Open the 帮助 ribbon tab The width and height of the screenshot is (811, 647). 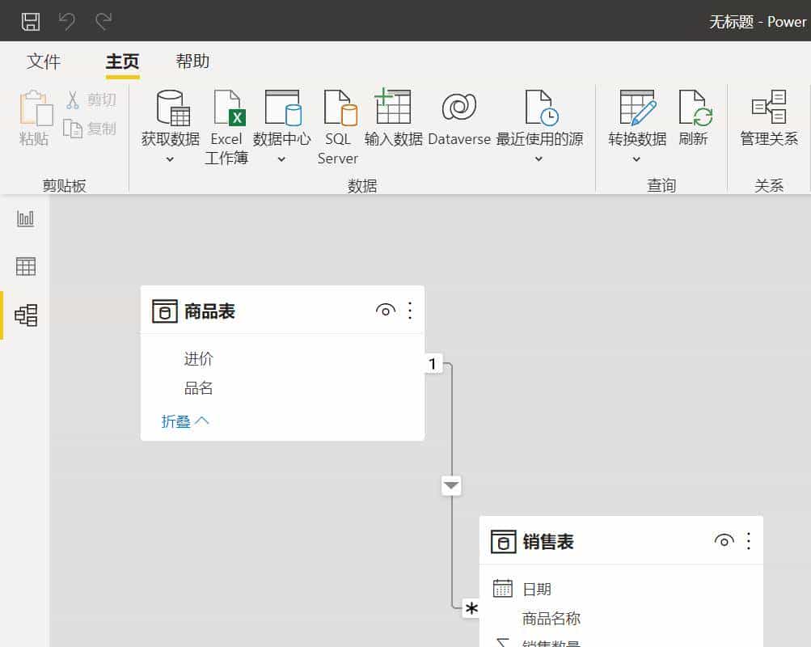(x=192, y=61)
